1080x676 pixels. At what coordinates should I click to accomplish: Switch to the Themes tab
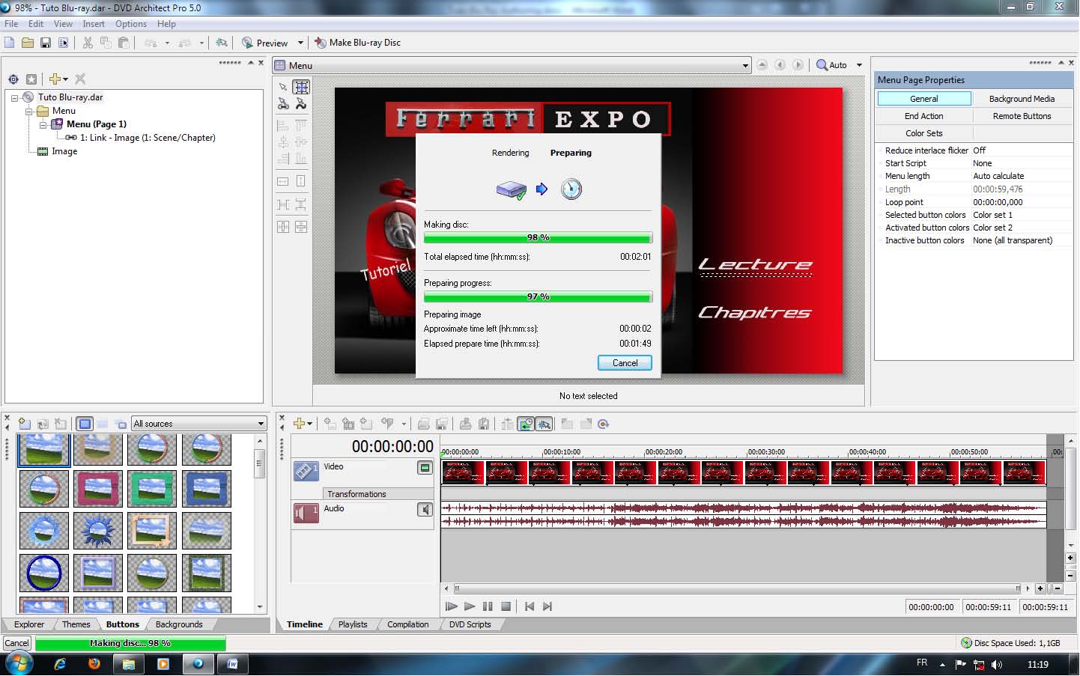[x=76, y=624]
